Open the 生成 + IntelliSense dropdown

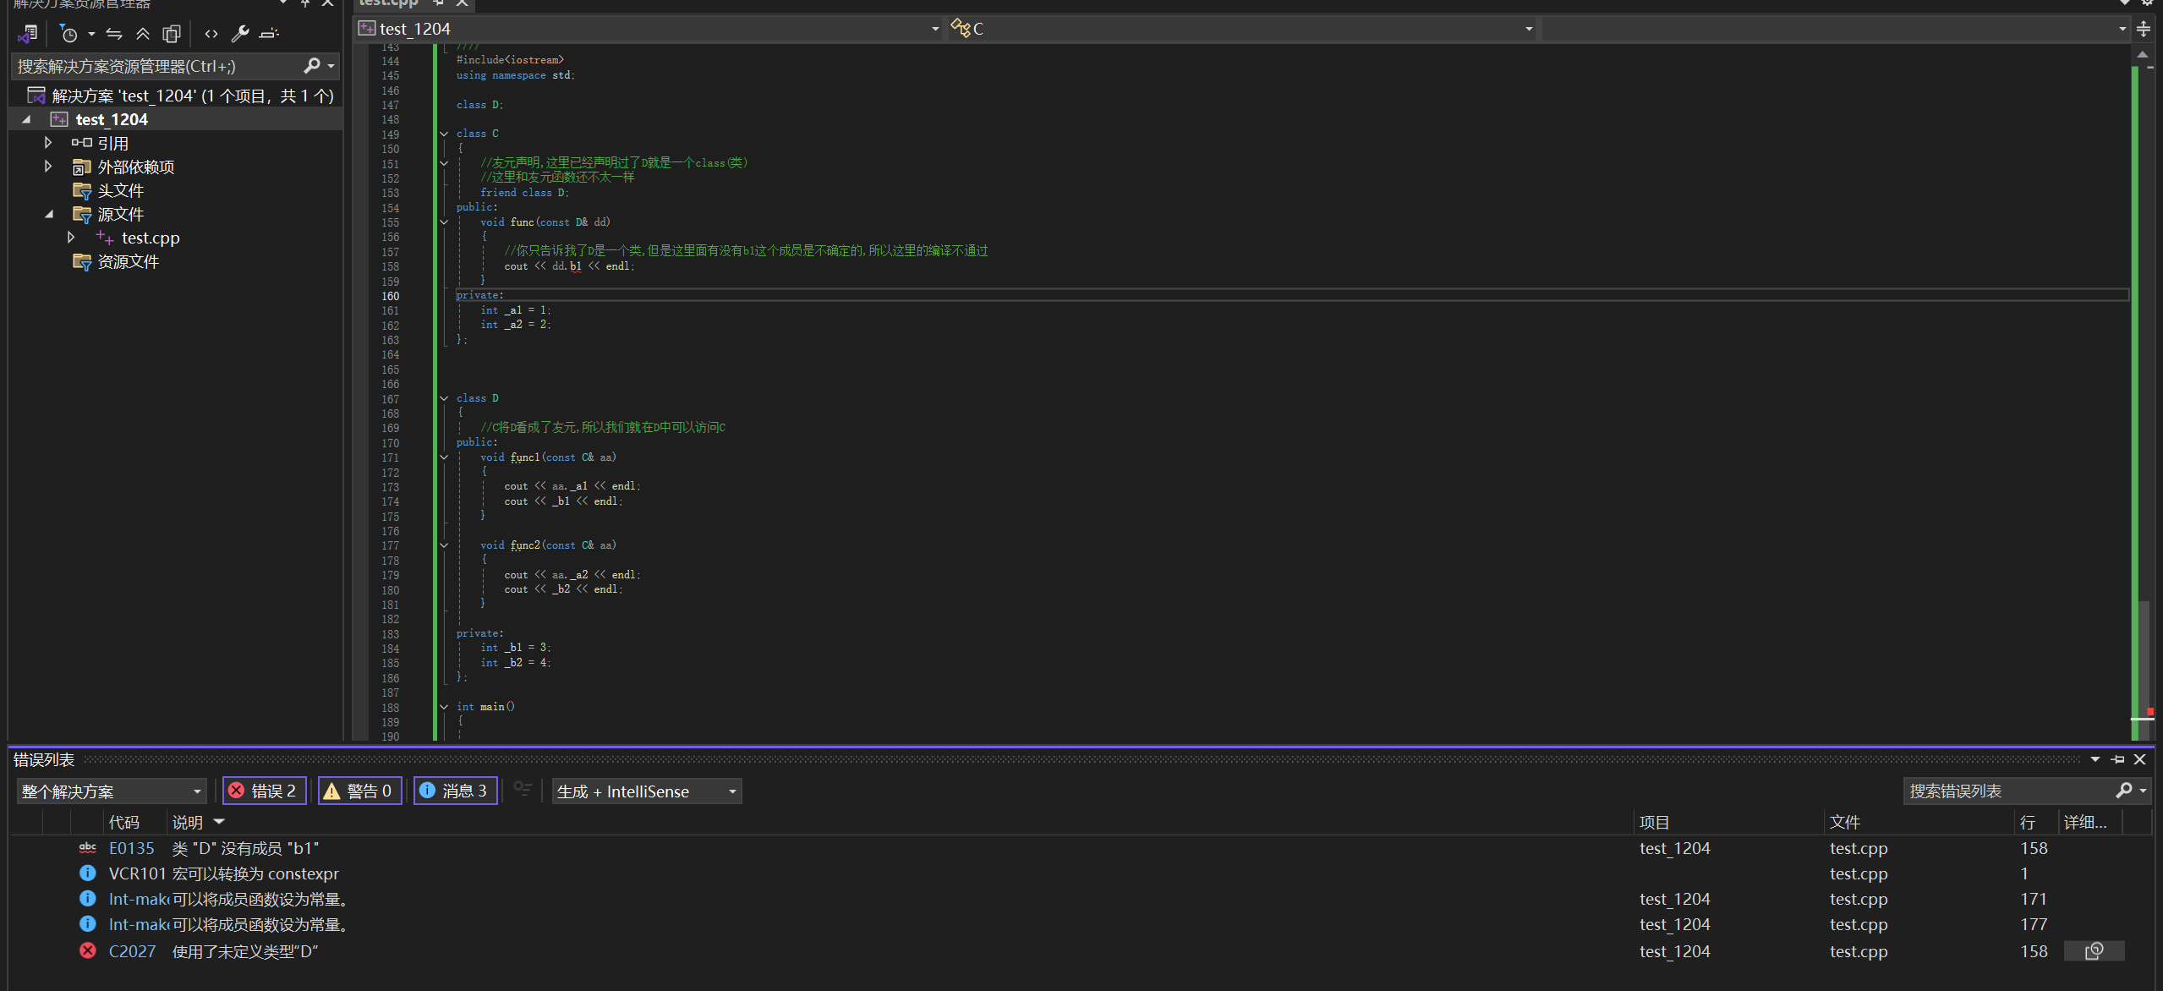(647, 791)
